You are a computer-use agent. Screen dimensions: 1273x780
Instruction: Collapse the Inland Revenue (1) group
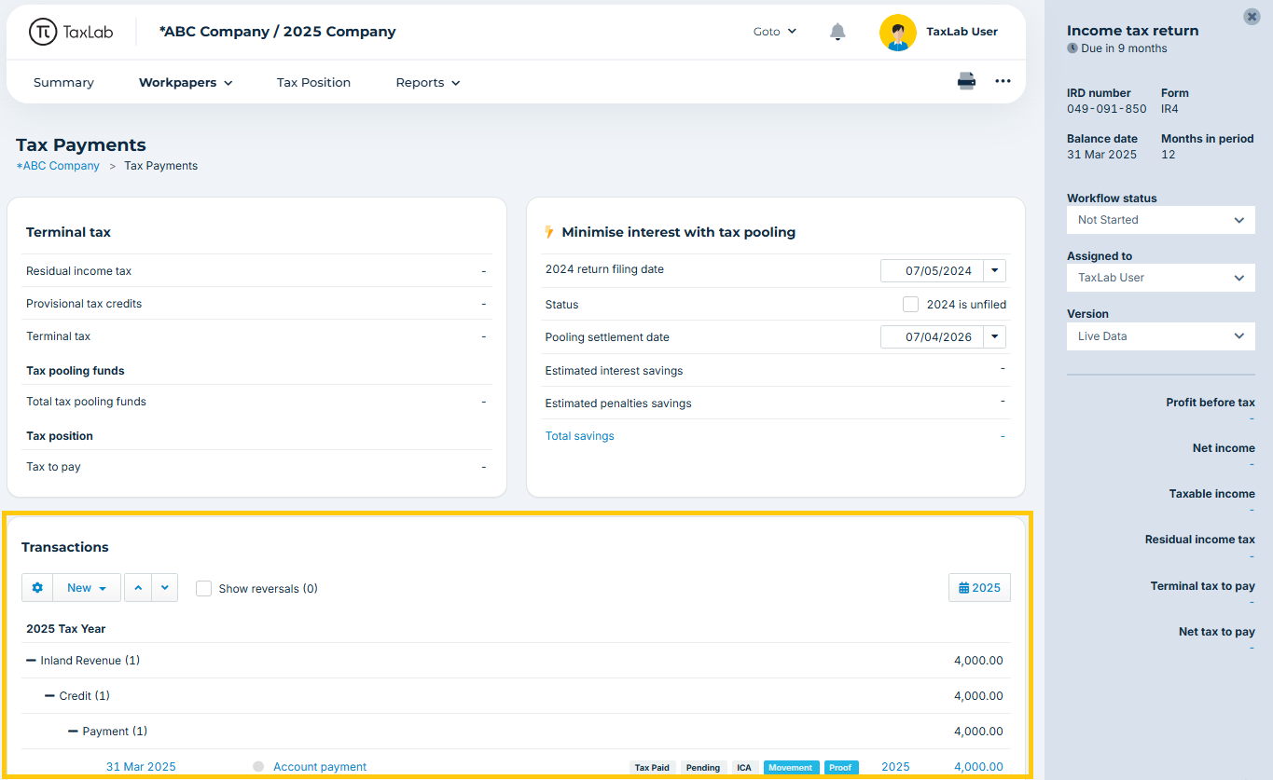(32, 661)
